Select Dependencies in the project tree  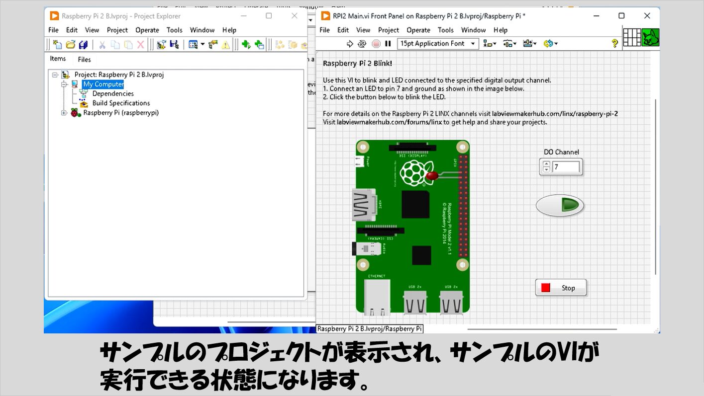coord(113,94)
